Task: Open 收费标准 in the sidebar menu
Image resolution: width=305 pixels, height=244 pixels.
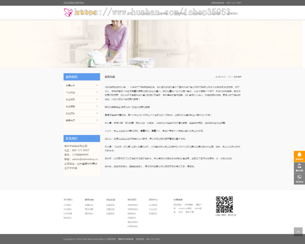Action: click(x=70, y=85)
